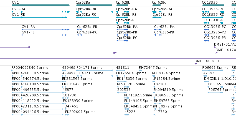
Task: Select transcript Cpr62Ba-RC
Action: [86, 15]
